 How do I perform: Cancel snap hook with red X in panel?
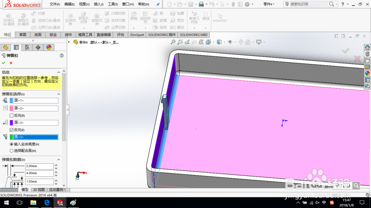tap(11, 63)
